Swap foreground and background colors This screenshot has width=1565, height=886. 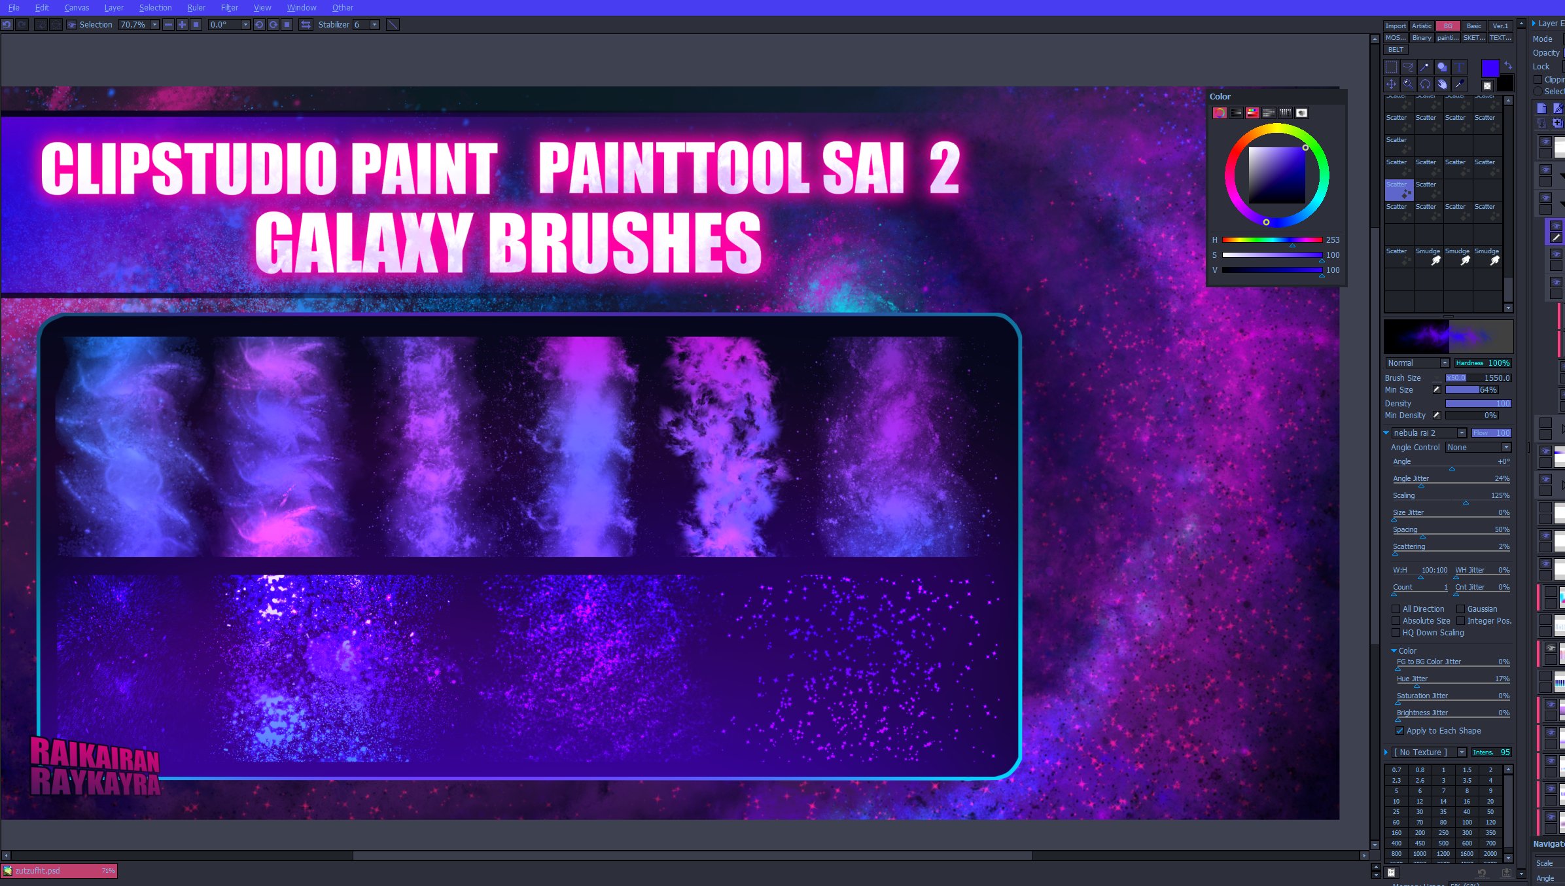(x=1508, y=65)
